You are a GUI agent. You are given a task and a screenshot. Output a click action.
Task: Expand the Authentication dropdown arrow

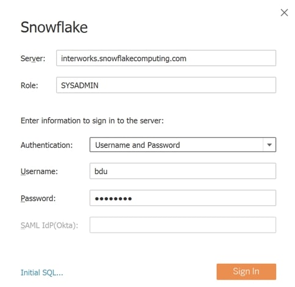click(269, 145)
